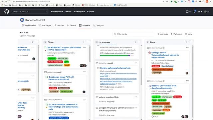Click approved label on Set READONLY card
This screenshot has width=213, height=120.
click(52, 59)
